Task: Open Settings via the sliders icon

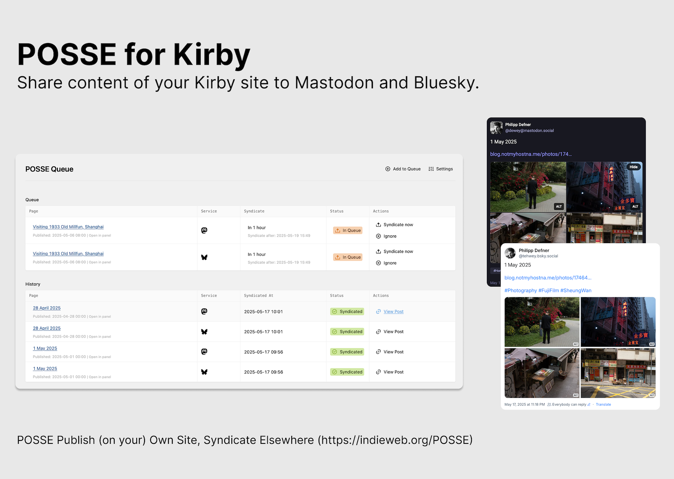Action: pos(431,169)
